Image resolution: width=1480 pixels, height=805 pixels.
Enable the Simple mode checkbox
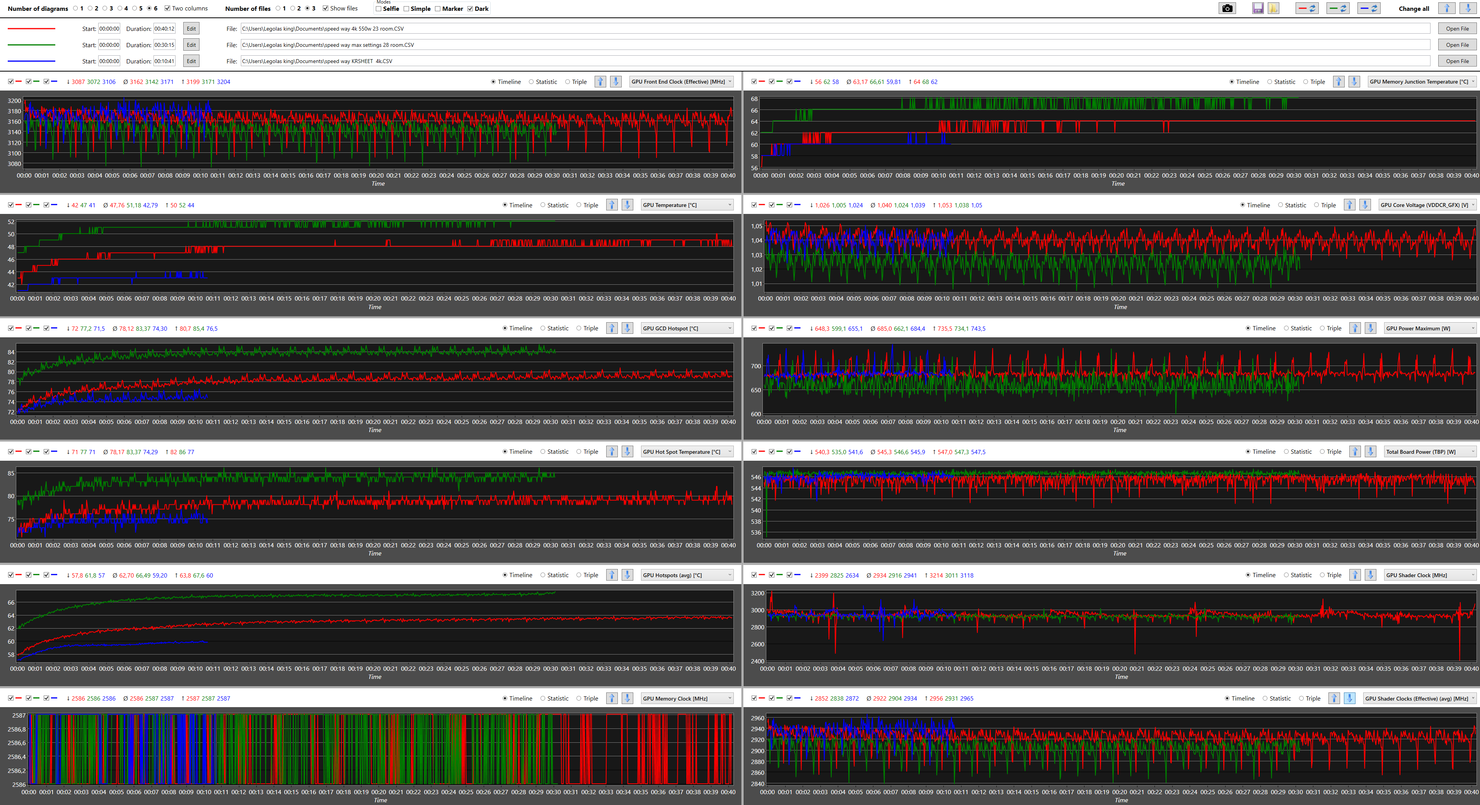406,9
